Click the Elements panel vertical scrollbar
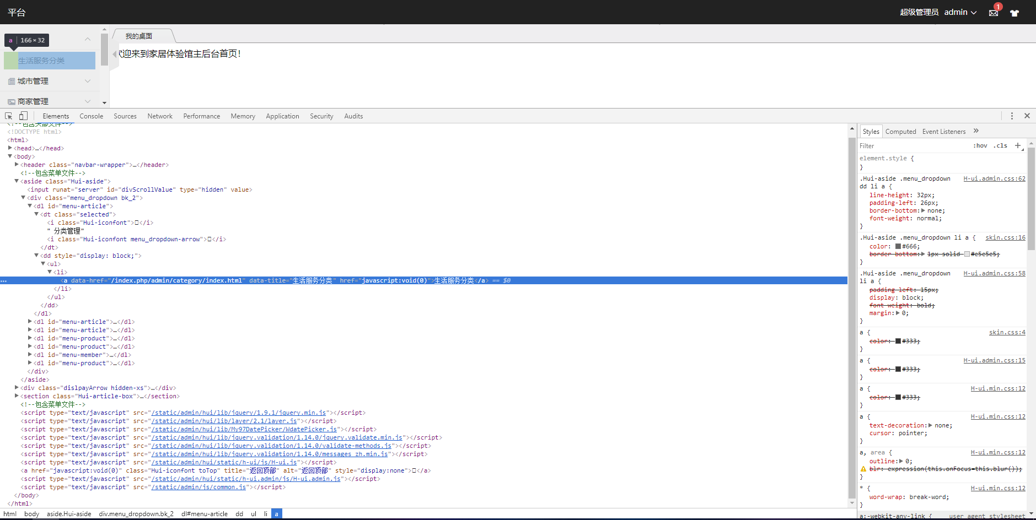Screen dimensions: 1036x520 [852, 317]
